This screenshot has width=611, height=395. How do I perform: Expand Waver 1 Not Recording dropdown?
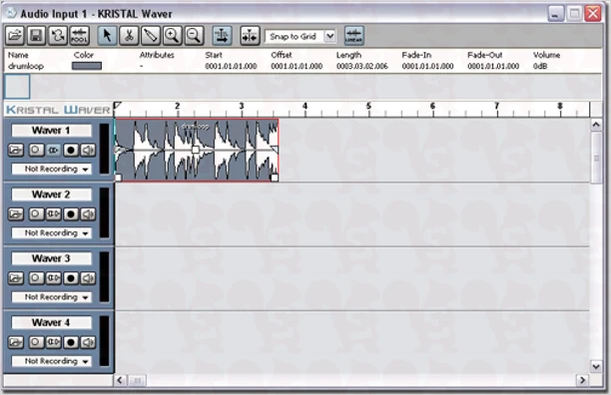click(52, 169)
